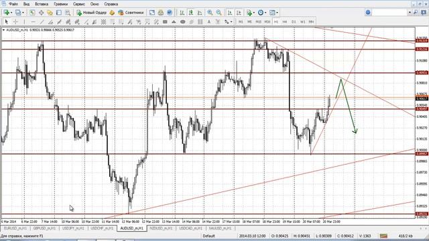
Task: Open the Market Watch panel icon
Action: pos(32,13)
